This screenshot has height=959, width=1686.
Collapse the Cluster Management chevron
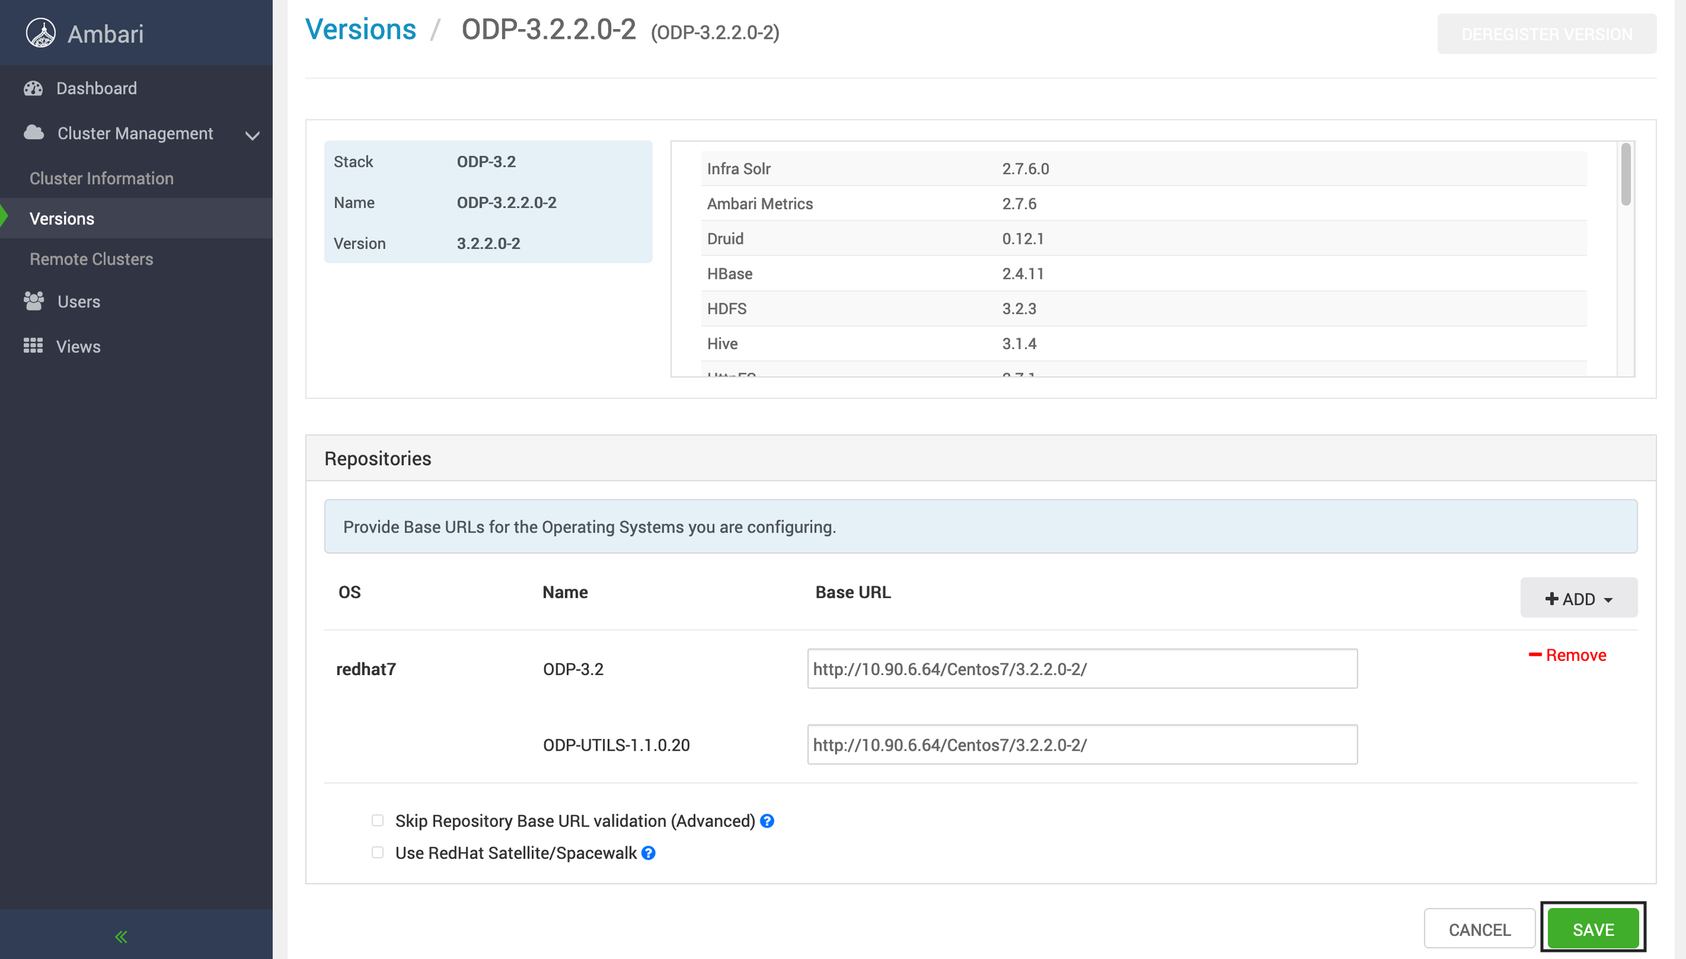[252, 135]
